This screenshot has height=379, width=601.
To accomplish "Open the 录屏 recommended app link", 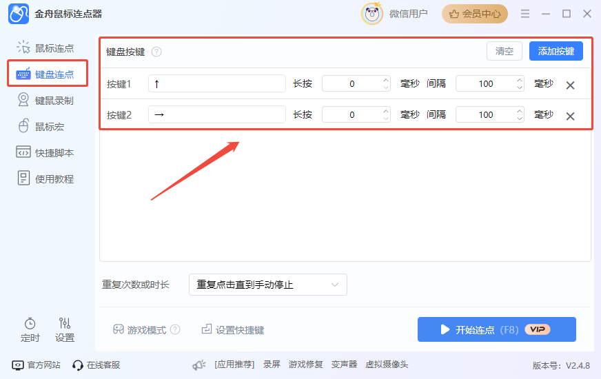I will coord(272,365).
